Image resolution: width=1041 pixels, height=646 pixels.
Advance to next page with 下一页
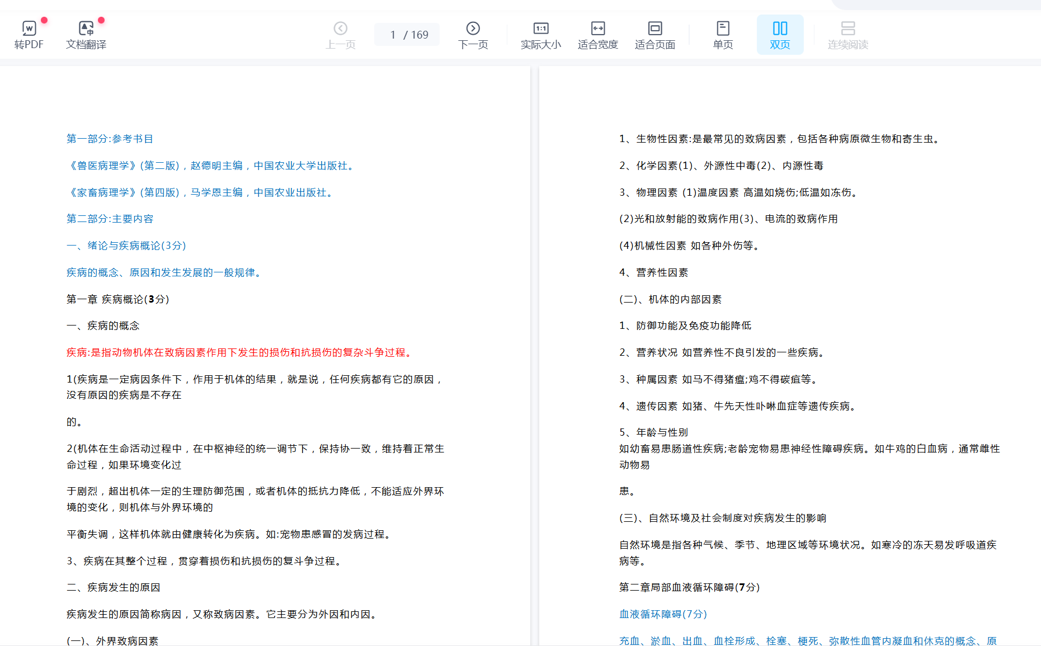(x=473, y=35)
